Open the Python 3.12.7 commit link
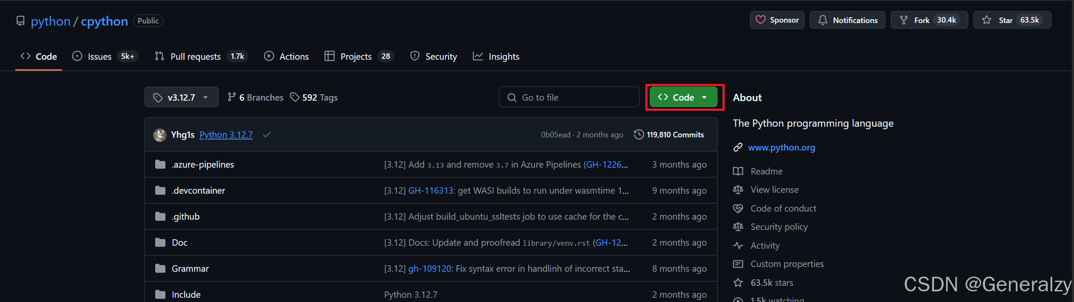The width and height of the screenshot is (1074, 302). click(226, 135)
